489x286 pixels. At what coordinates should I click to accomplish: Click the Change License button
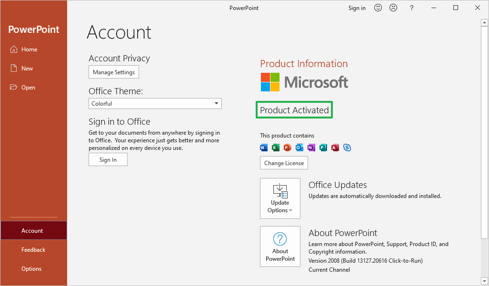tap(284, 163)
